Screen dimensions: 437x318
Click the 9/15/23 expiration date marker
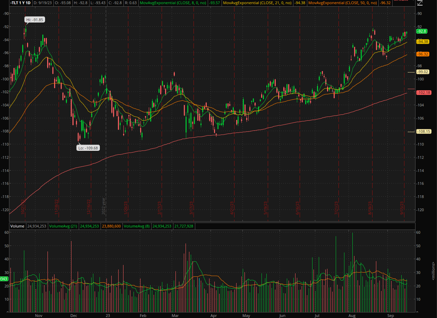[x=402, y=208]
